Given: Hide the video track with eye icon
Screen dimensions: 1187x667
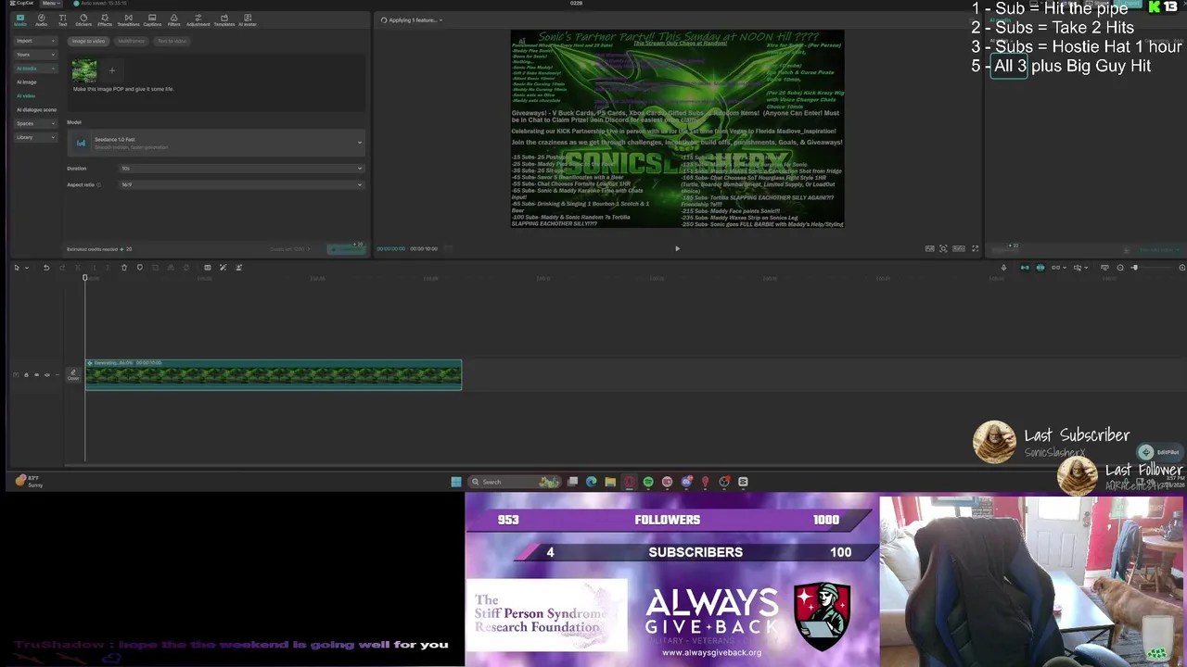Looking at the screenshot, I should (36, 374).
